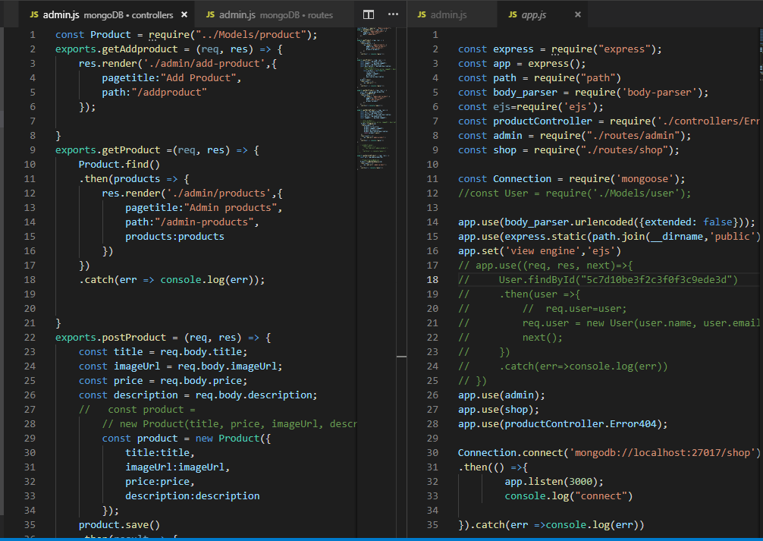Image resolution: width=763 pixels, height=541 pixels.
Task: Close the app.js tab
Action: tap(578, 14)
